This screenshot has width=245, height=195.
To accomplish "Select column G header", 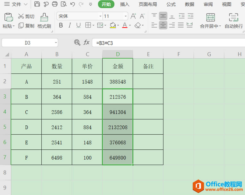I will point(209,54).
